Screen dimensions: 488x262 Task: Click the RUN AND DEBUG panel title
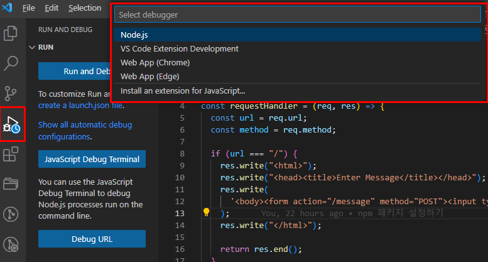(65, 30)
